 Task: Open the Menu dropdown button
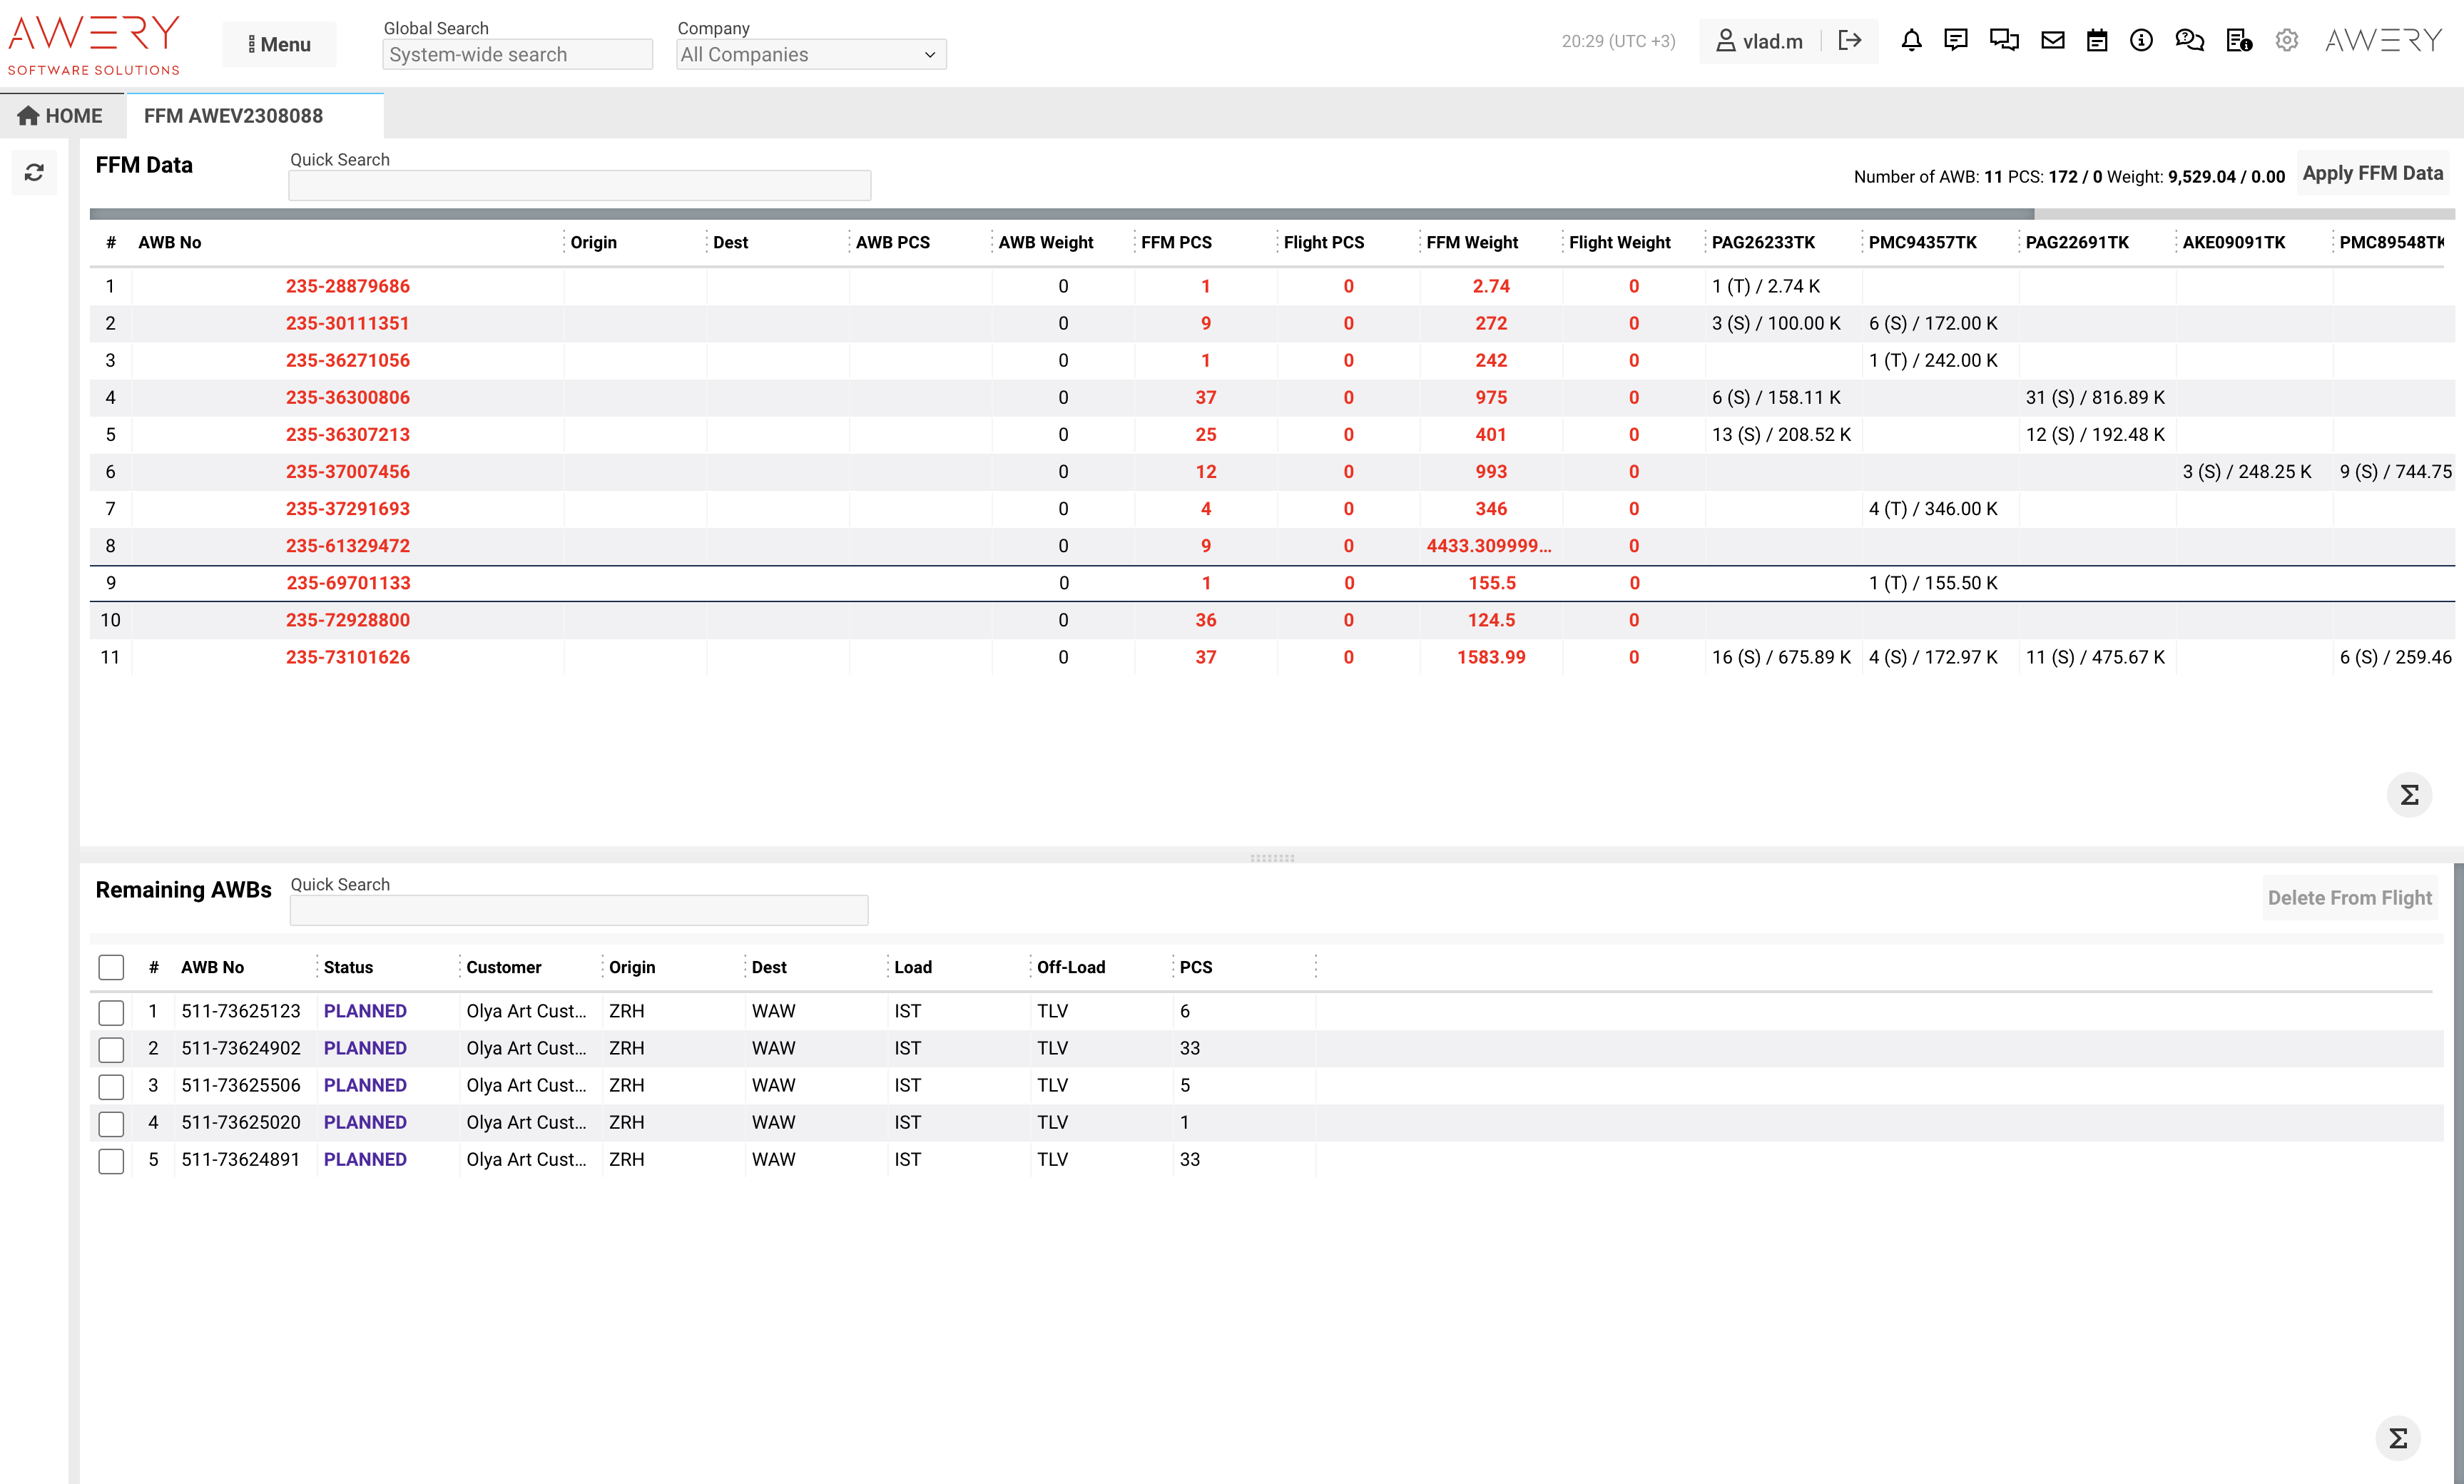[279, 45]
